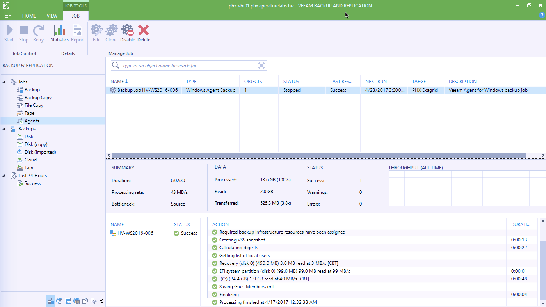Select Disk (imported) under Backups

40,152
